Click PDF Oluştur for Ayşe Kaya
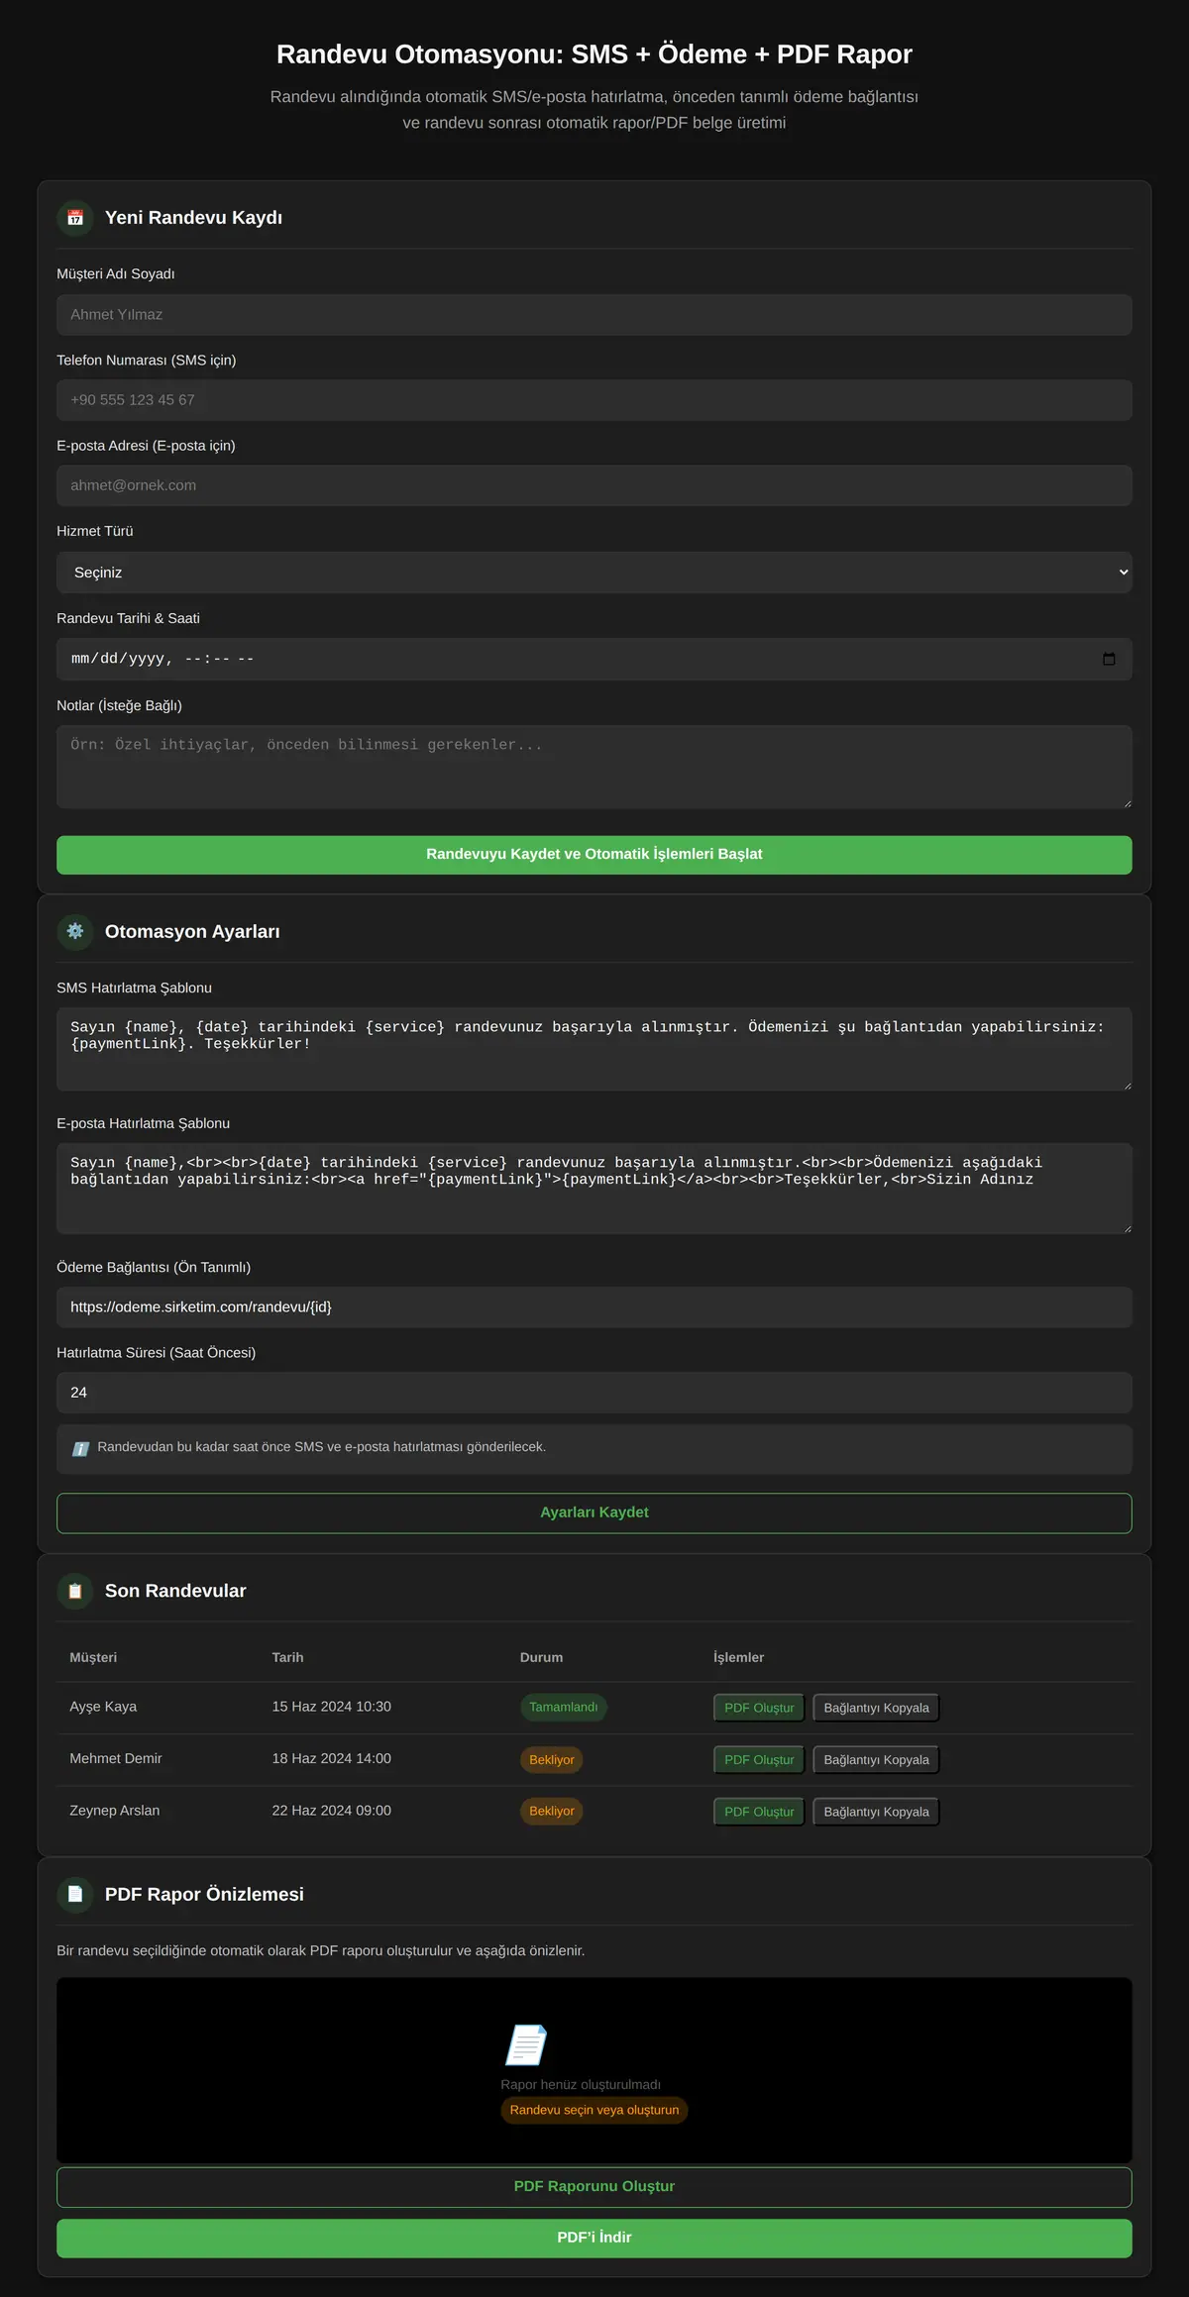This screenshot has height=2297, width=1189. [759, 1708]
